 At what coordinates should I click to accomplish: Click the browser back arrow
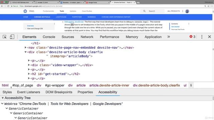pyautogui.click(x=2, y=6)
